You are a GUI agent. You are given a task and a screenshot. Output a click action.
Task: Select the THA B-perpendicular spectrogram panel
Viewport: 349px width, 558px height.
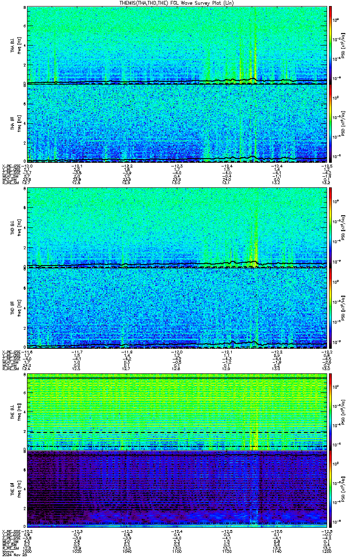(177, 45)
